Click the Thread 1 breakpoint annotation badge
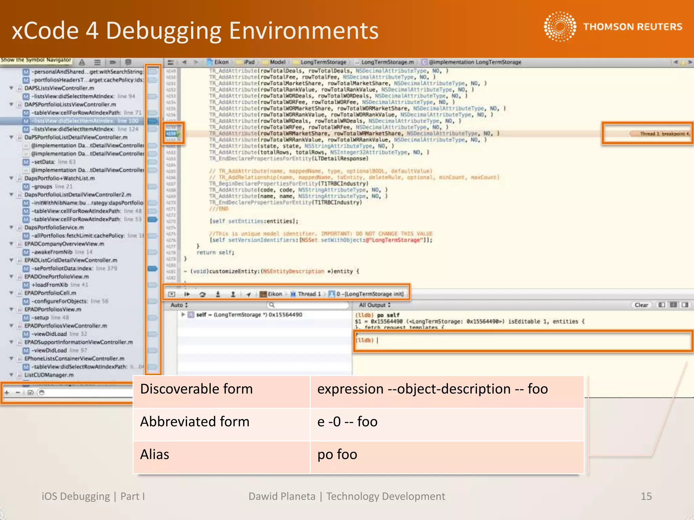The height and width of the screenshot is (520, 694). coord(660,134)
